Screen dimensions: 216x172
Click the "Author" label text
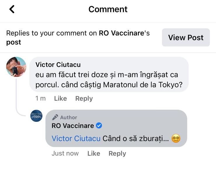coord(69,117)
